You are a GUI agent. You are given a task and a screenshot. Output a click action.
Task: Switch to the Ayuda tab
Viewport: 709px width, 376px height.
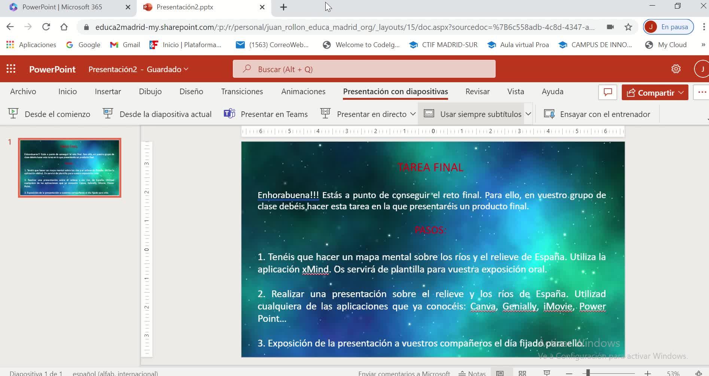click(552, 92)
